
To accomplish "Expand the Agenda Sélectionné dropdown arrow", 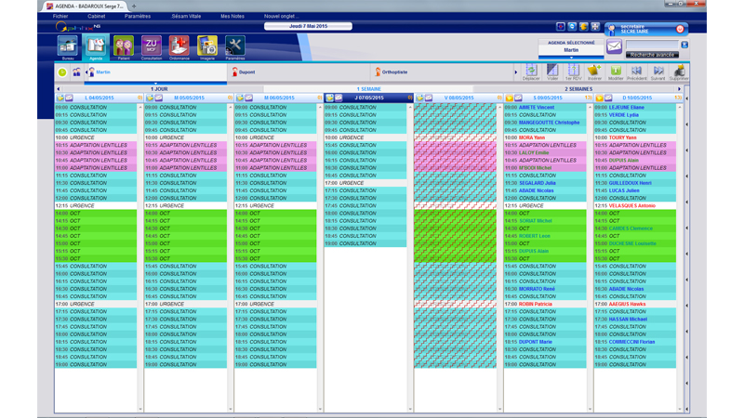I will pyautogui.click(x=571, y=58).
